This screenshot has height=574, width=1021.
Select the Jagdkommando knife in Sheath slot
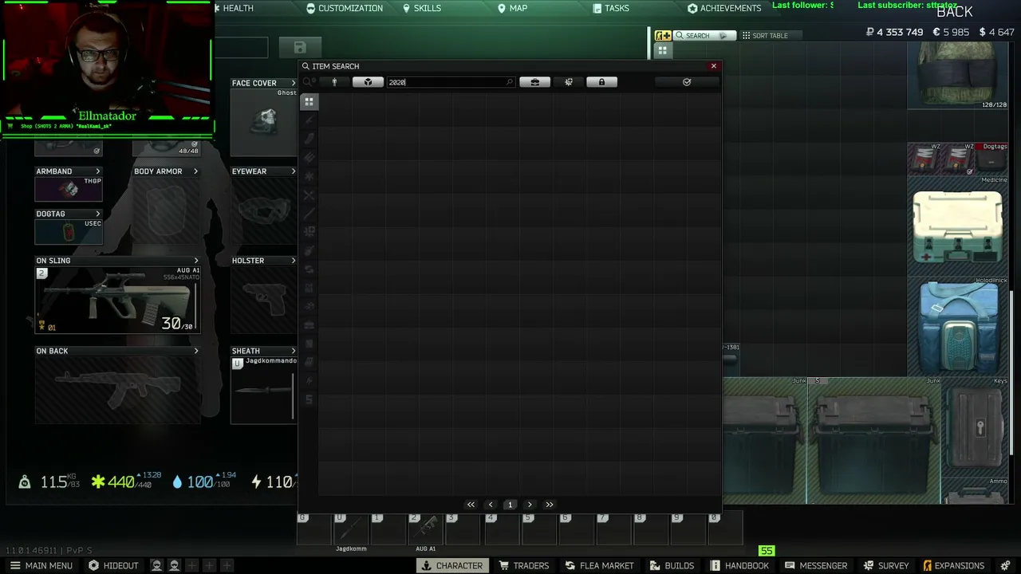pos(264,390)
